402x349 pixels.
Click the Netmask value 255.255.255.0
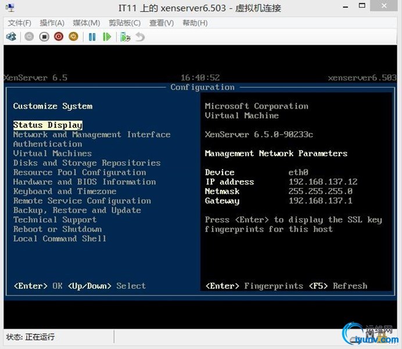pos(321,192)
